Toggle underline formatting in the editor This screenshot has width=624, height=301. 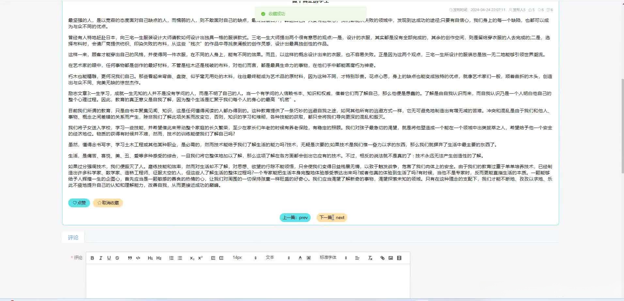[x=109, y=258]
